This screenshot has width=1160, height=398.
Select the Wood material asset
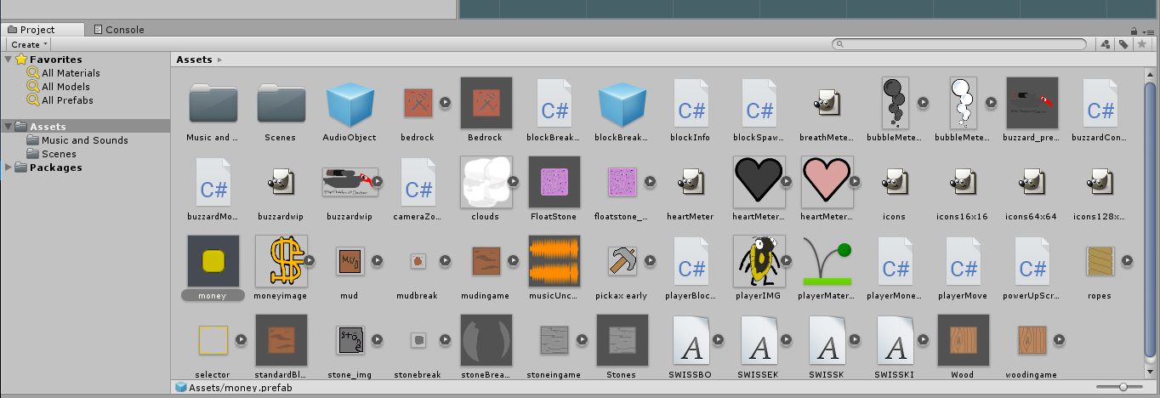964,340
